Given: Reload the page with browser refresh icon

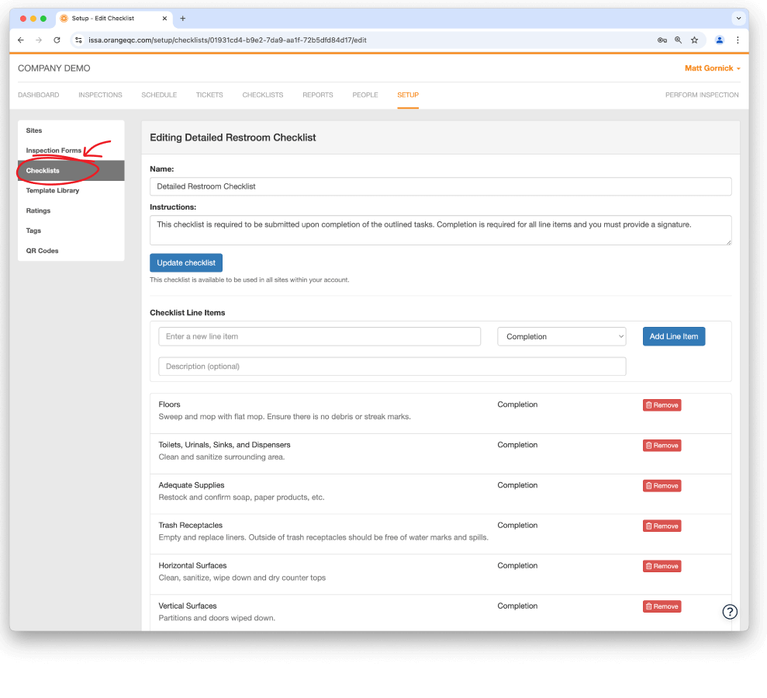Looking at the screenshot, I should pyautogui.click(x=57, y=40).
